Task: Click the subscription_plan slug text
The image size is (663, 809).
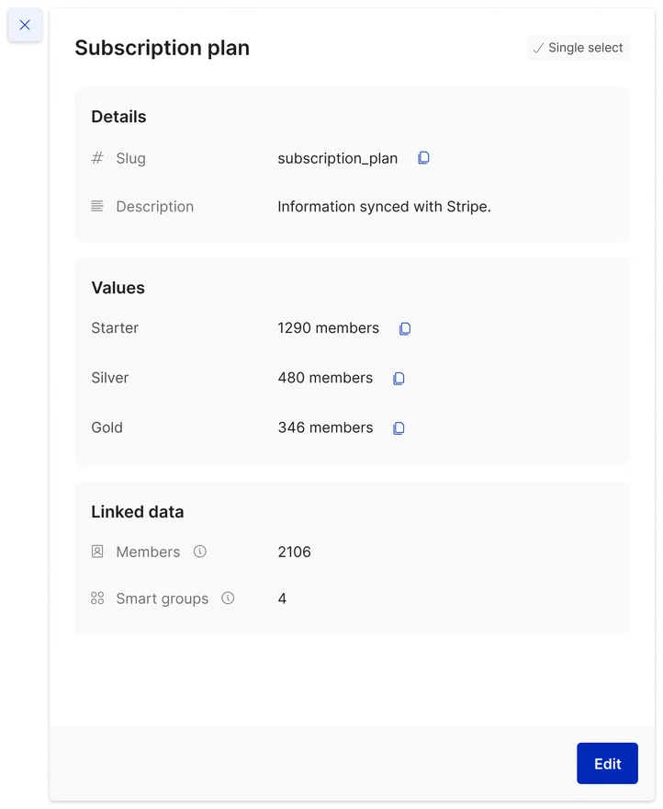Action: [x=338, y=158]
